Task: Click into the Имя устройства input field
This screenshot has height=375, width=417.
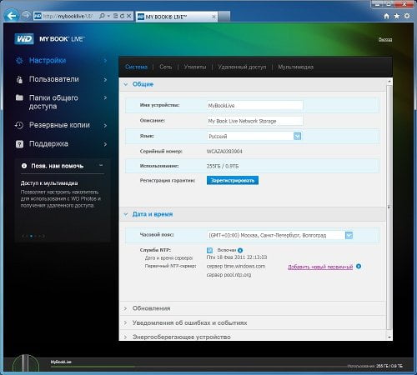Action: tap(255, 106)
